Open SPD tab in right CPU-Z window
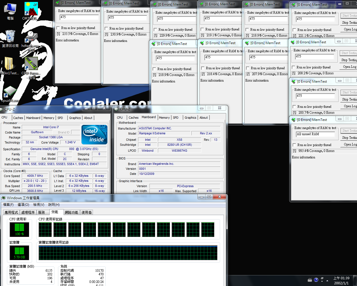Screen dimensions: 357x286 (176, 118)
